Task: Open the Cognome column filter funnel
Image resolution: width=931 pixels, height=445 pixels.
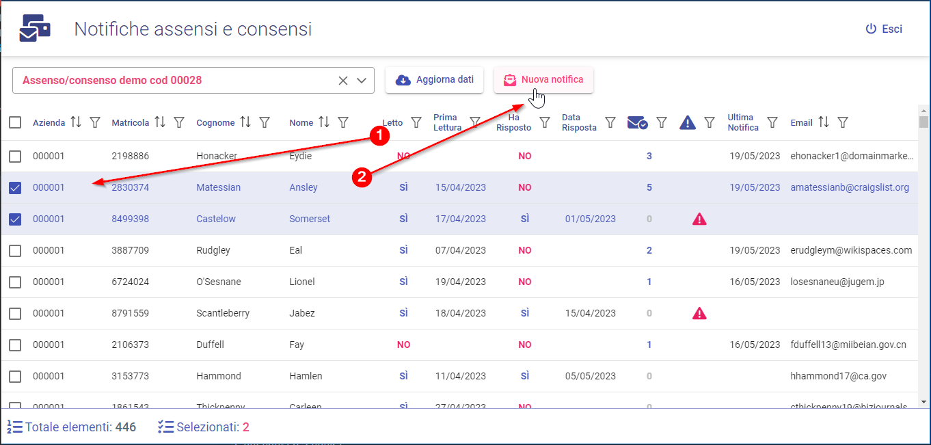Action: click(x=265, y=122)
